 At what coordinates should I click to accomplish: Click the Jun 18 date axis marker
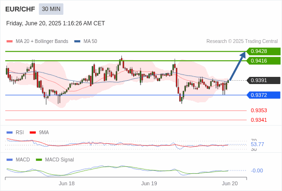[66, 183]
